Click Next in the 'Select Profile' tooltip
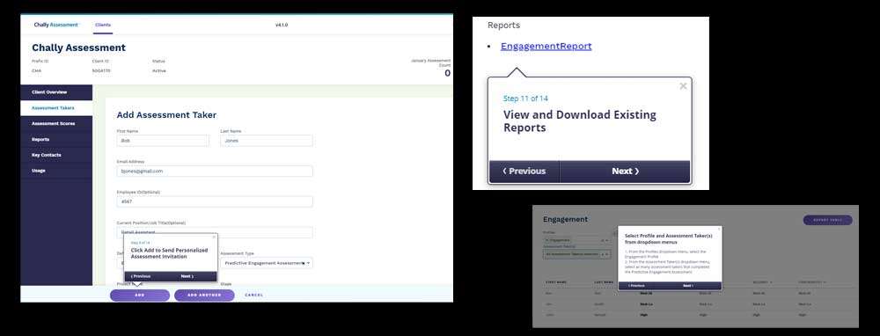Image resolution: width=880 pixels, height=336 pixels. (x=687, y=286)
